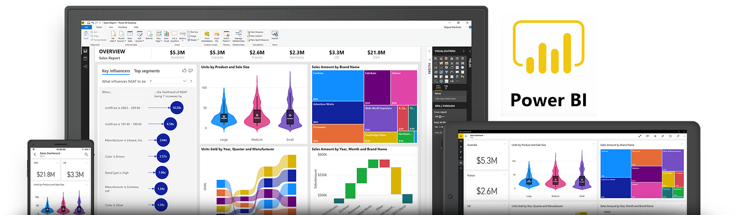The width and height of the screenshot is (734, 215).
Task: Click the Undo arrow in title bar
Action: [93, 23]
